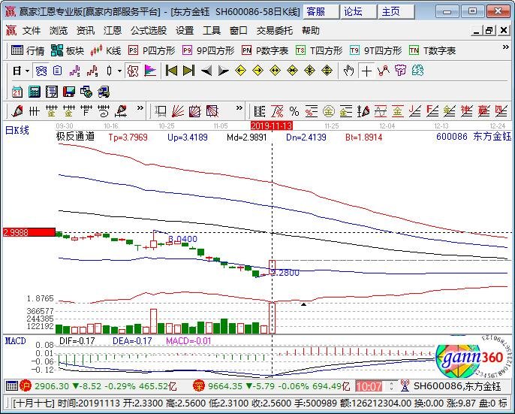Screen dimensions: 515x414
Task: Click the 2019-11-13 date marker on timeline
Action: 271,125
